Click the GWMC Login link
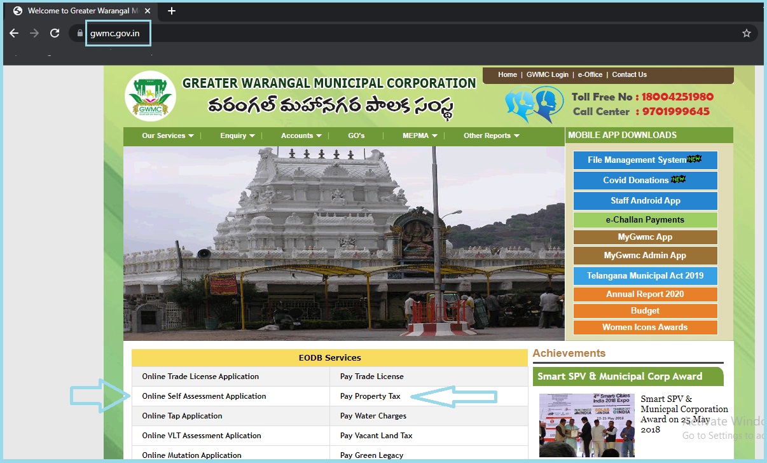The image size is (767, 463). coord(547,74)
